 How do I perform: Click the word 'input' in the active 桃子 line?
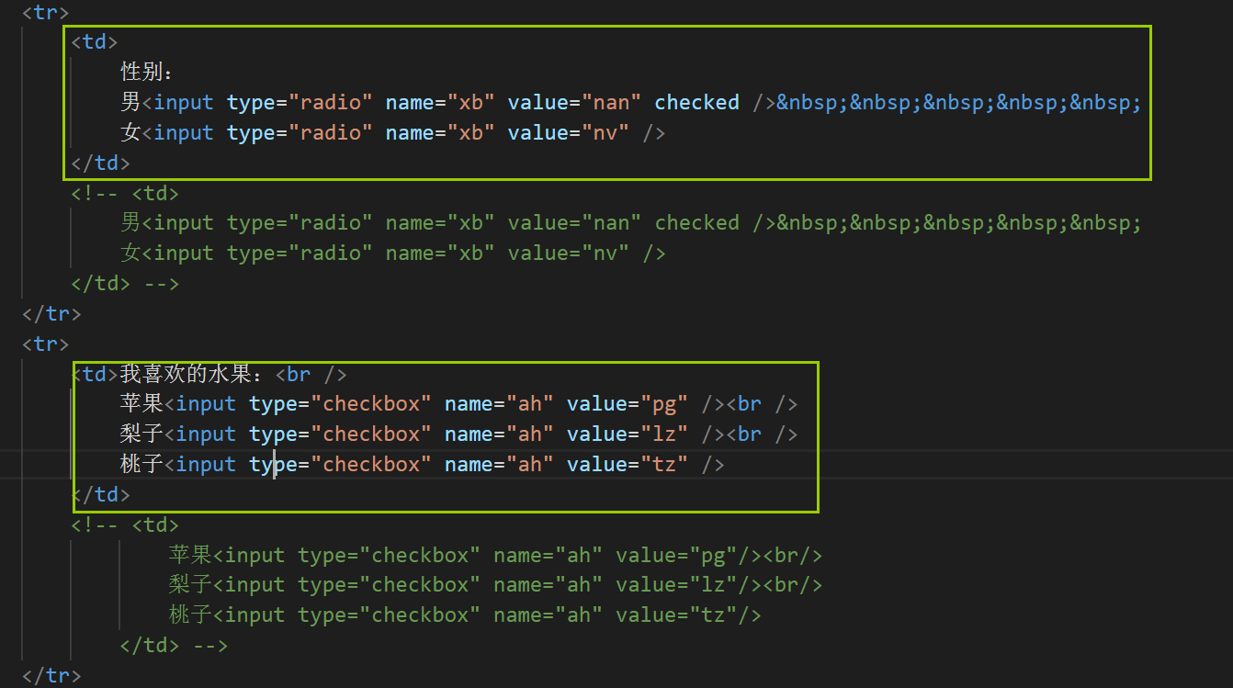pyautogui.click(x=206, y=464)
